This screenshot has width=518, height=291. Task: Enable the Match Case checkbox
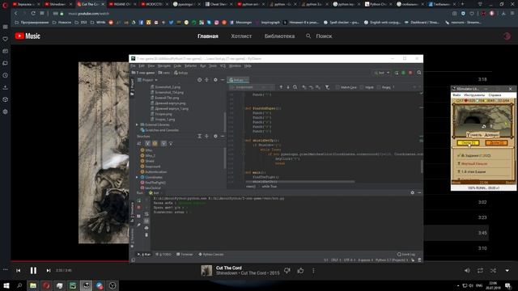coord(338,87)
